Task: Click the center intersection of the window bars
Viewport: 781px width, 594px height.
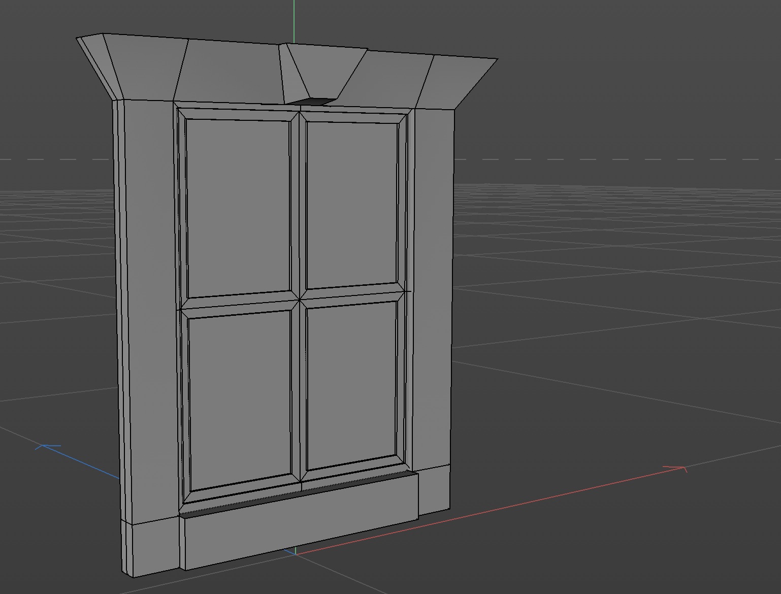Action: (300, 300)
